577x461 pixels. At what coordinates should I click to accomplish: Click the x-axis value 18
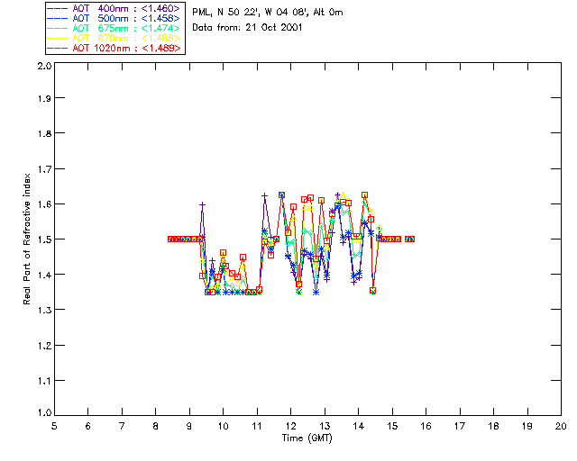pos(493,426)
